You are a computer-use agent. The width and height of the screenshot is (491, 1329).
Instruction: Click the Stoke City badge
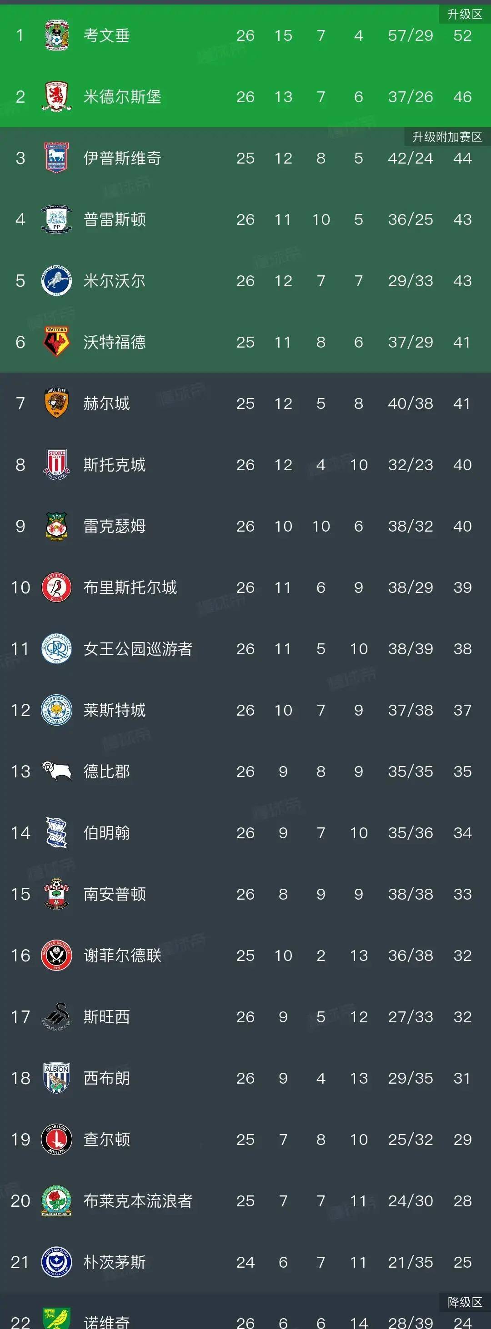[56, 464]
